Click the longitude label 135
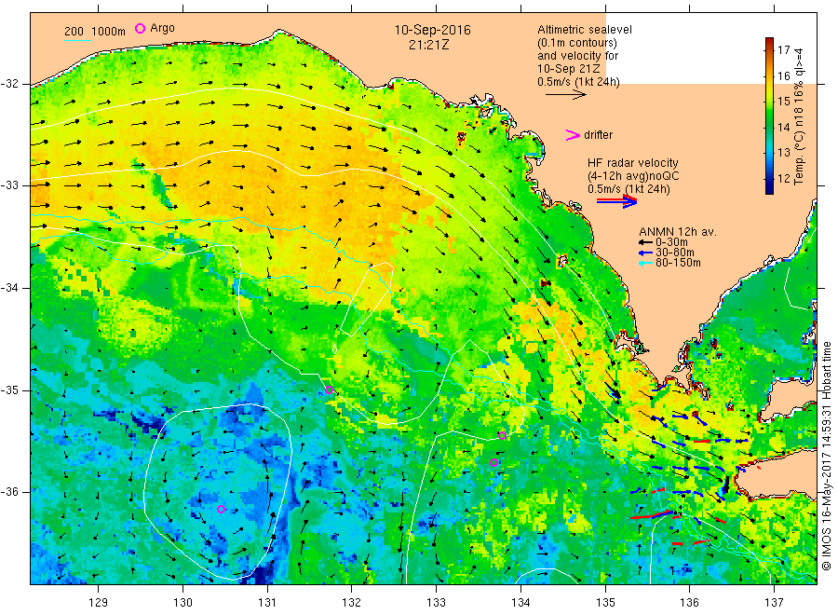 coord(605,603)
